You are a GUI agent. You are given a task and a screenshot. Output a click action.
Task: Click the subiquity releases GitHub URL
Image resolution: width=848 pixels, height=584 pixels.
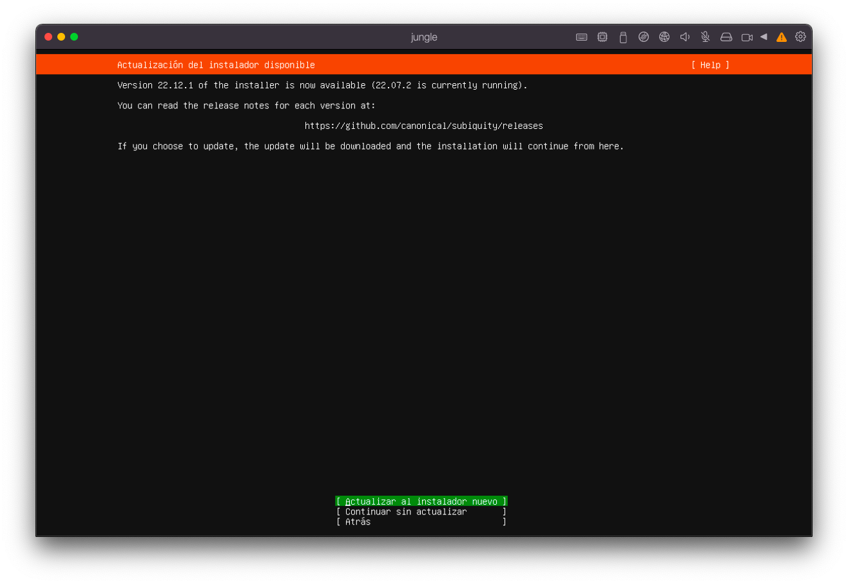(x=423, y=126)
